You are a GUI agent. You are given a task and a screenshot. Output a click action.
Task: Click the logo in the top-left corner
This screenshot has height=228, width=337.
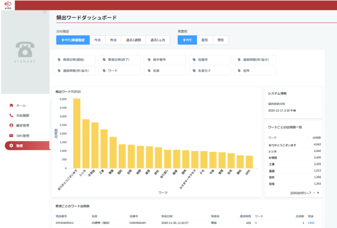click(x=6, y=4)
